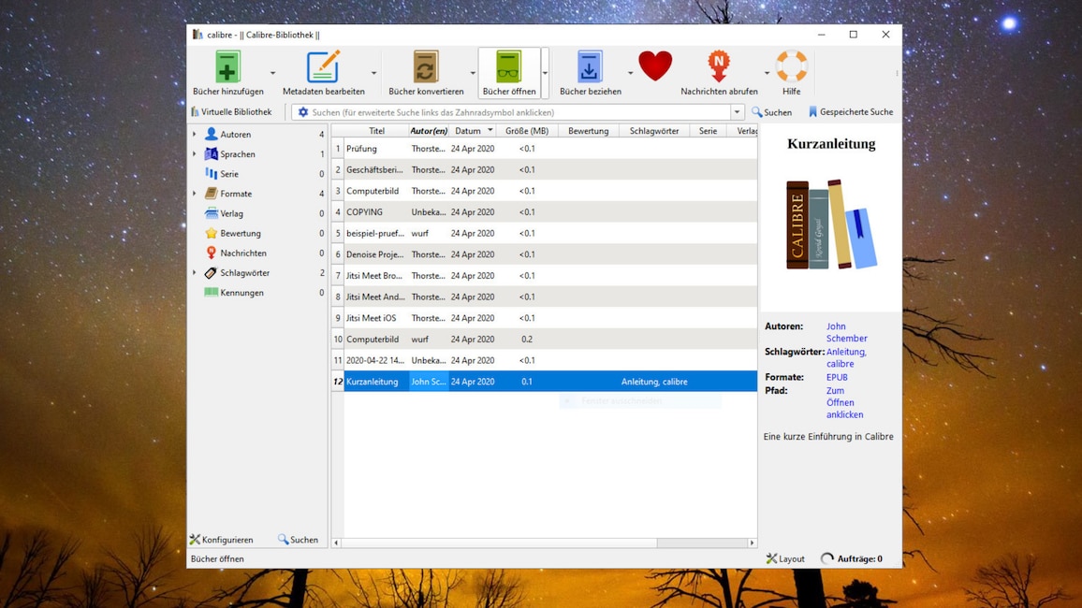Click the Virtuelle Bibliothek icon
1082x608 pixels.
(196, 111)
